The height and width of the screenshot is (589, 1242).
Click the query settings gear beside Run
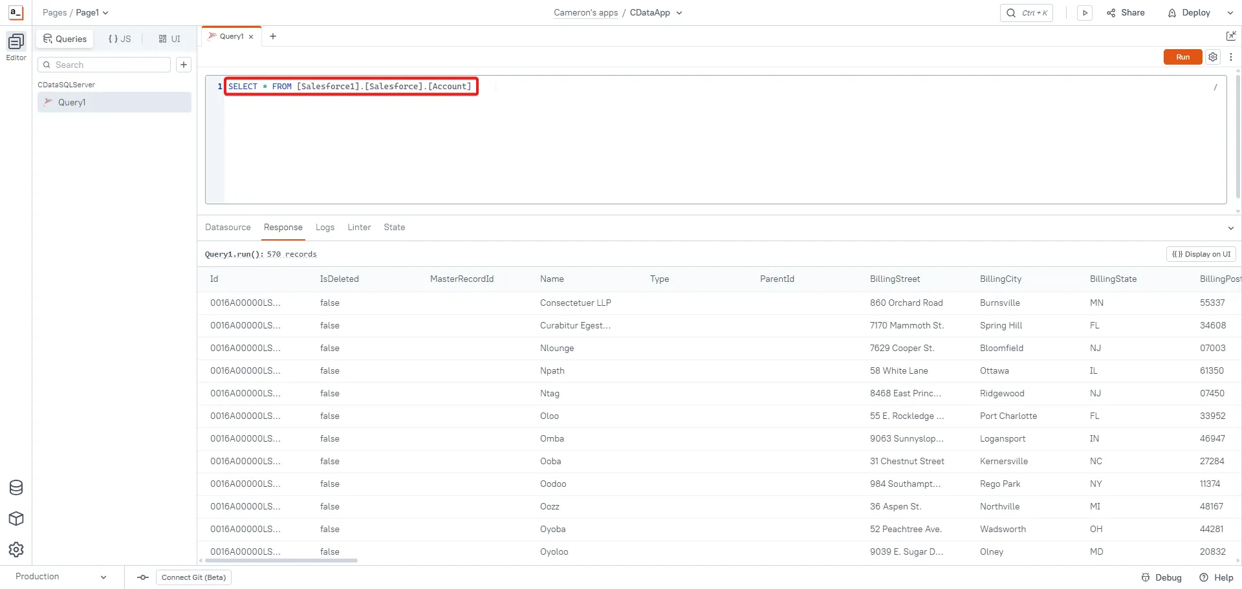pyautogui.click(x=1213, y=57)
